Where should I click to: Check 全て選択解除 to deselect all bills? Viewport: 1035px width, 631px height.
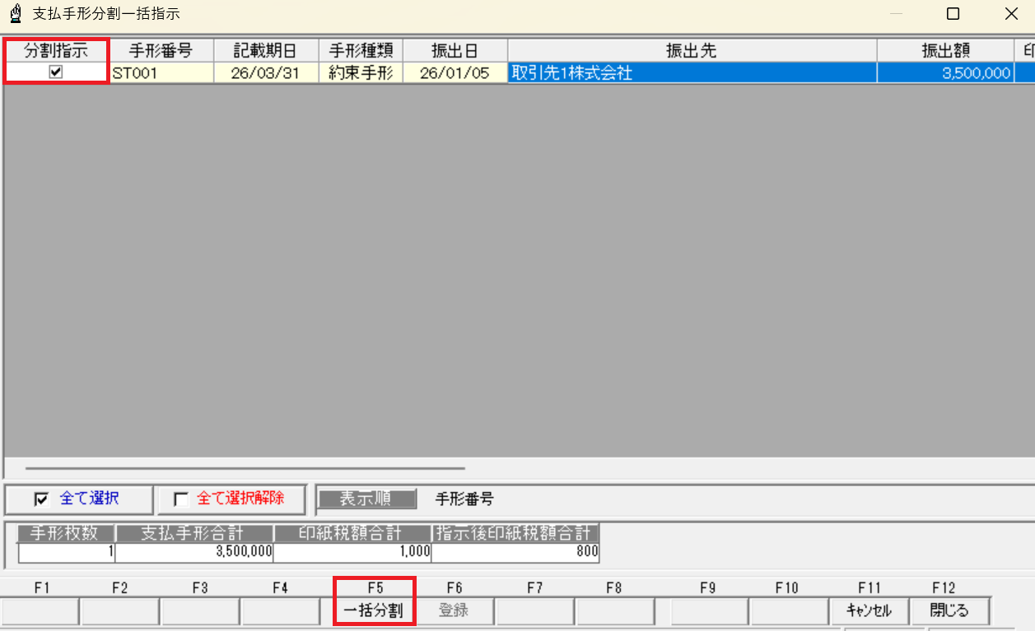pyautogui.click(x=179, y=499)
